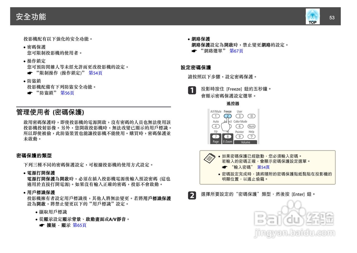
Task: Open the 第67頁 link after 網路選單
Action: tap(236, 51)
